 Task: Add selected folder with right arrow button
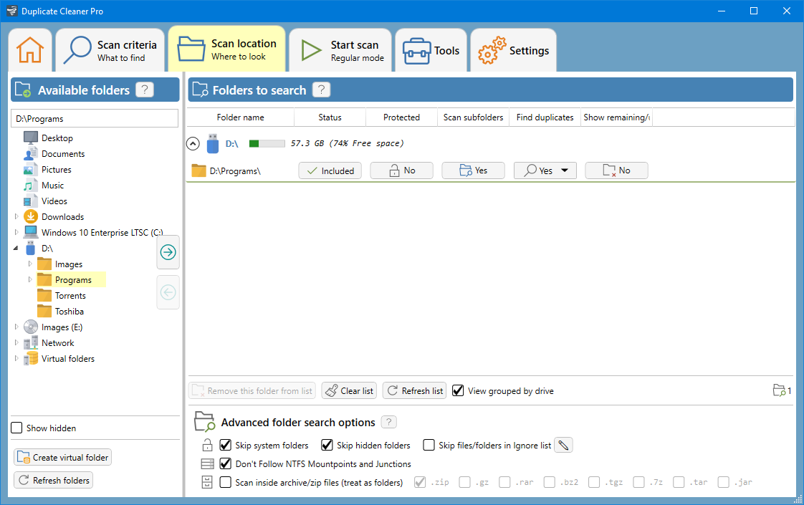pyautogui.click(x=168, y=251)
